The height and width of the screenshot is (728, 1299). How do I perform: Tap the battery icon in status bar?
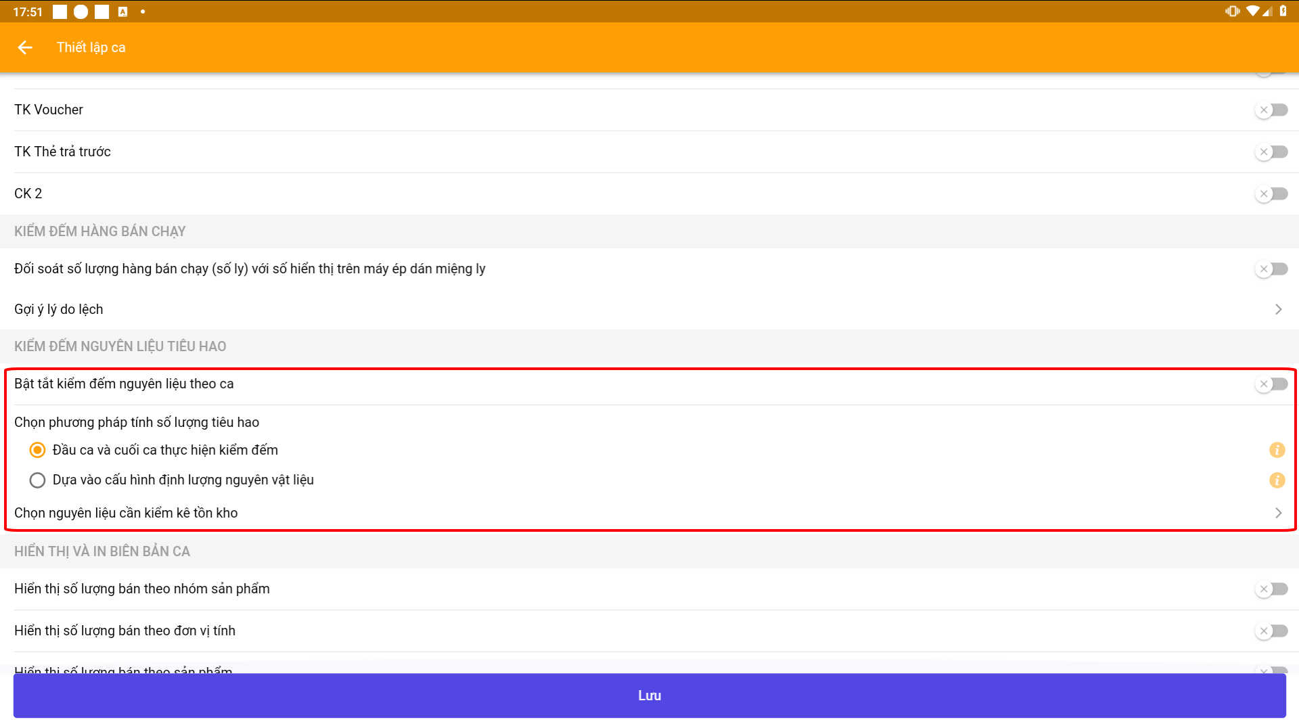pos(1283,12)
